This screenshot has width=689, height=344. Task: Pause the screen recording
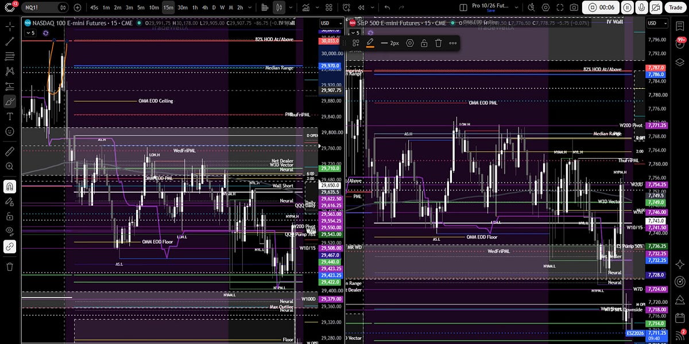tap(627, 7)
